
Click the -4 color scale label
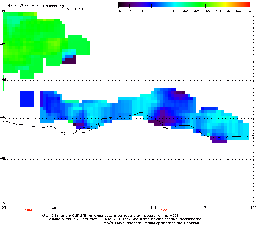[x=160, y=11]
